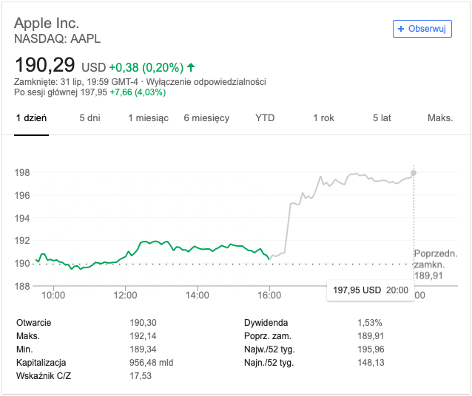This screenshot has width=472, height=396.
Task: Select the 1 dzień tab
Action: [x=31, y=118]
